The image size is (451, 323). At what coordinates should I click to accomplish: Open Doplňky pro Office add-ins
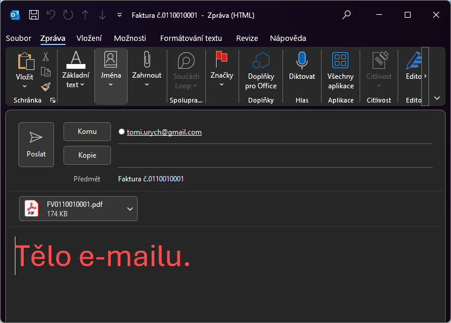click(x=261, y=69)
